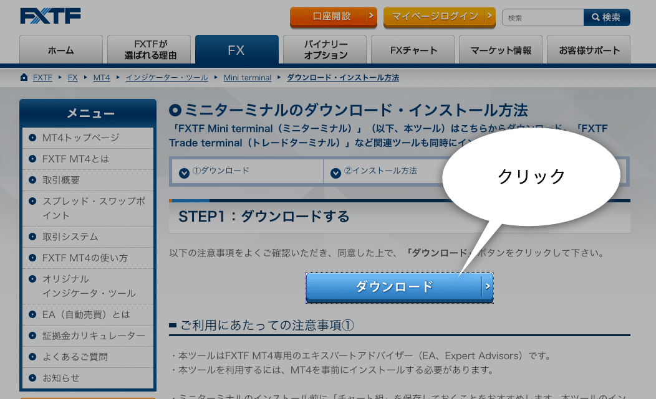Select the FX navigation tab
This screenshot has height=399, width=656.
point(237,50)
